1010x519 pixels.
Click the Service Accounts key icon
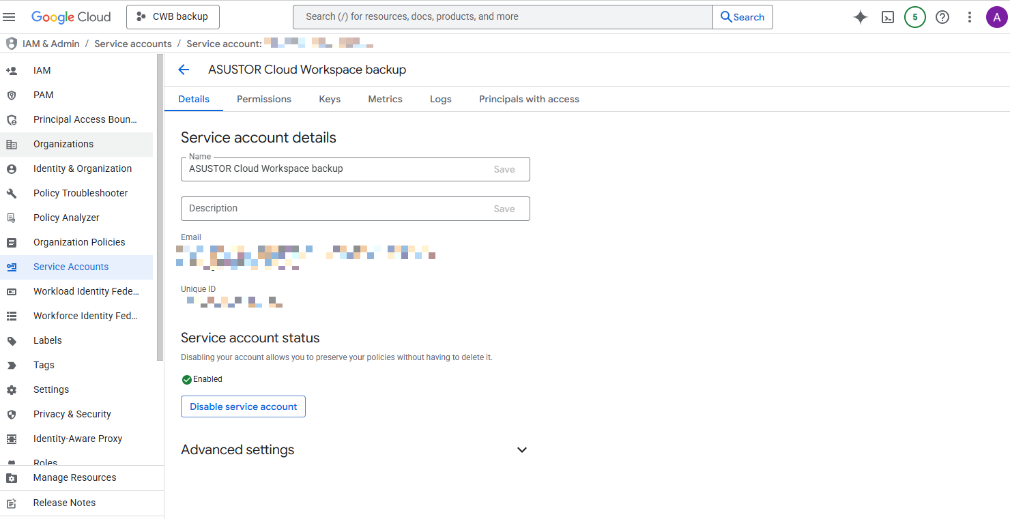(12, 267)
